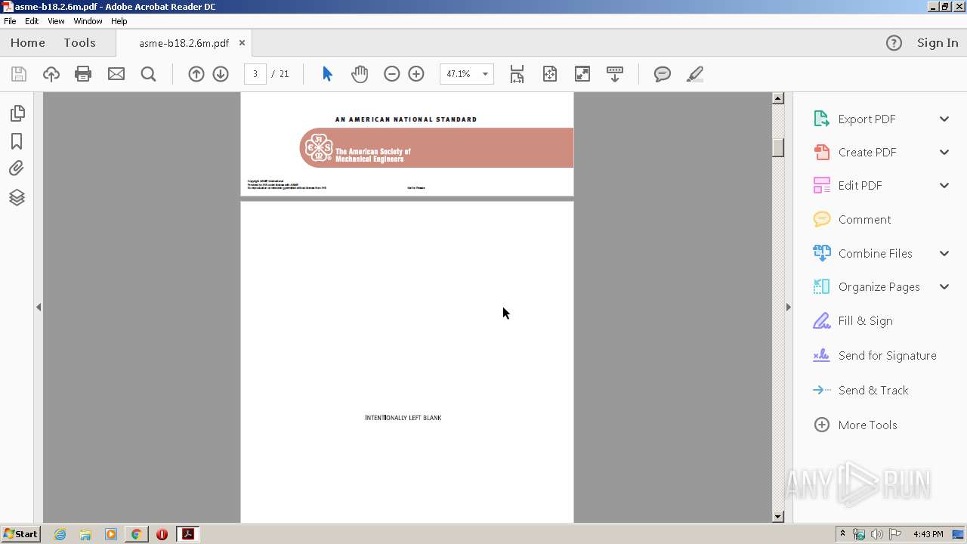This screenshot has height=544, width=967.
Task: Open the Attachments paperclip panel
Action: pos(17,168)
